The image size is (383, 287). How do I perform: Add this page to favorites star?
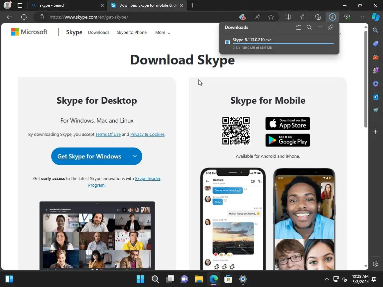[x=271, y=17]
